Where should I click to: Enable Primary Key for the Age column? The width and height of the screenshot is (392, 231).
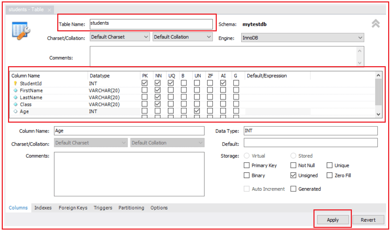(246, 165)
